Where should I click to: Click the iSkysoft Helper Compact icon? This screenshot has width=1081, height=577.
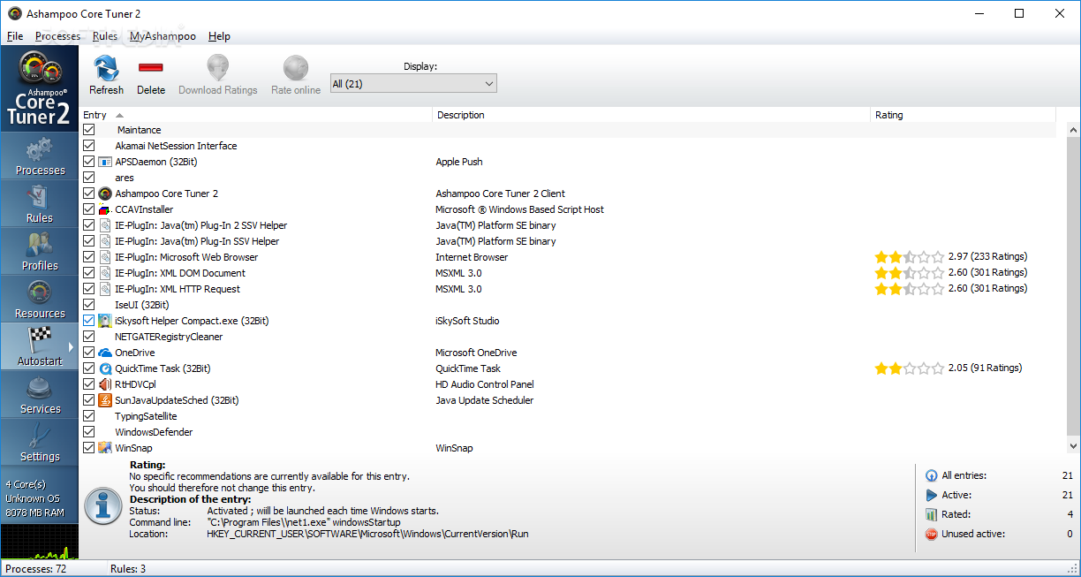pyautogui.click(x=105, y=321)
